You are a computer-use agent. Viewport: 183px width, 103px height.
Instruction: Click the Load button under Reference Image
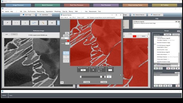click(7, 34)
